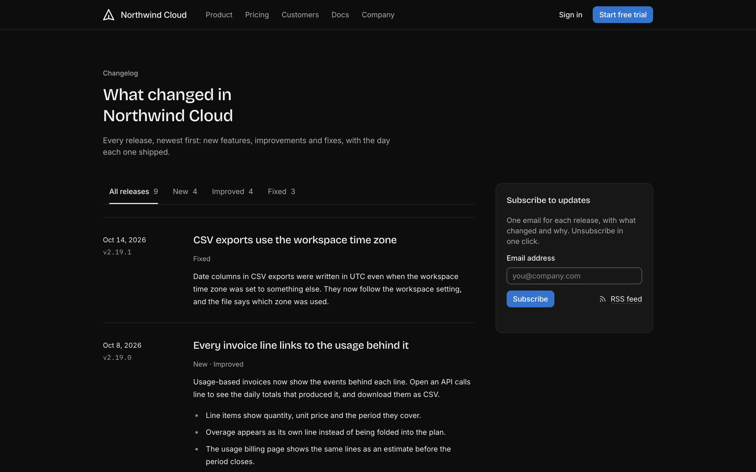Screen dimensions: 756x472
Task: Click the RSS feed icon
Action: [602, 299]
